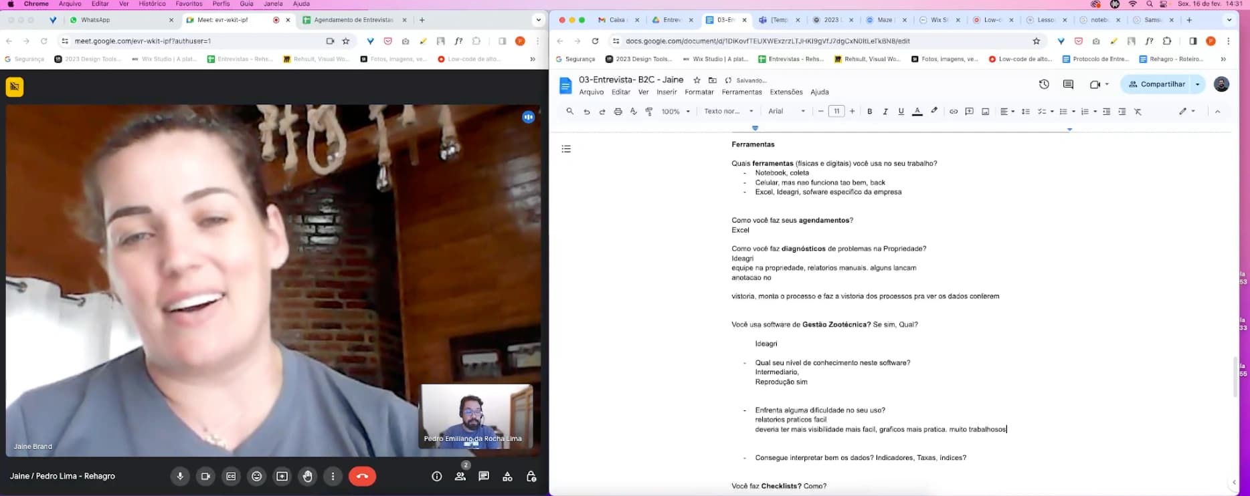Open the numbered list dropdown
Image resolution: width=1250 pixels, height=496 pixels.
(1089, 112)
